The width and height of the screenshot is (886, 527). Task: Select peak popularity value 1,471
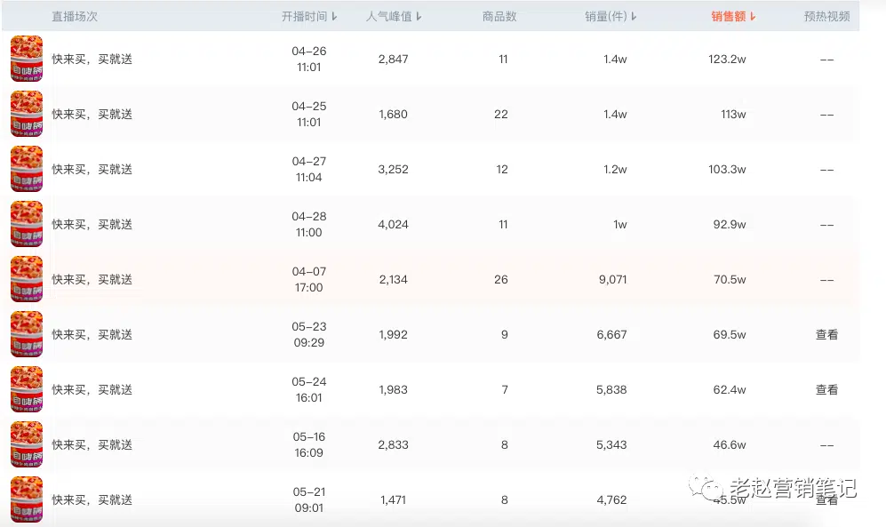(x=394, y=499)
